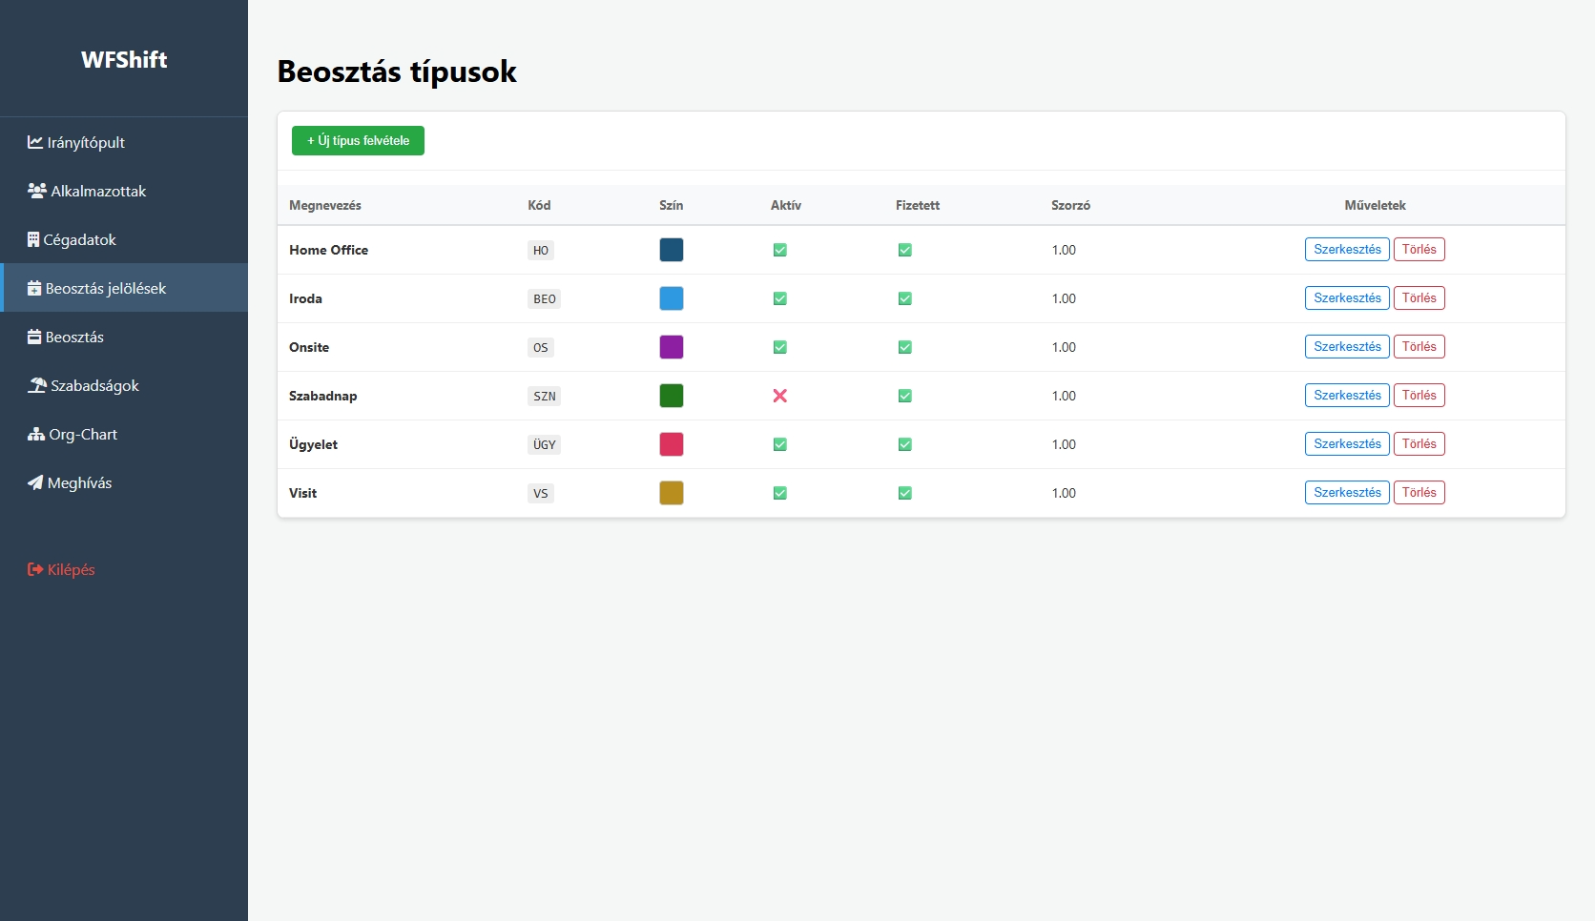1595x921 pixels.
Task: Open the Beosztás menu item in sidebar
Action: point(74,337)
